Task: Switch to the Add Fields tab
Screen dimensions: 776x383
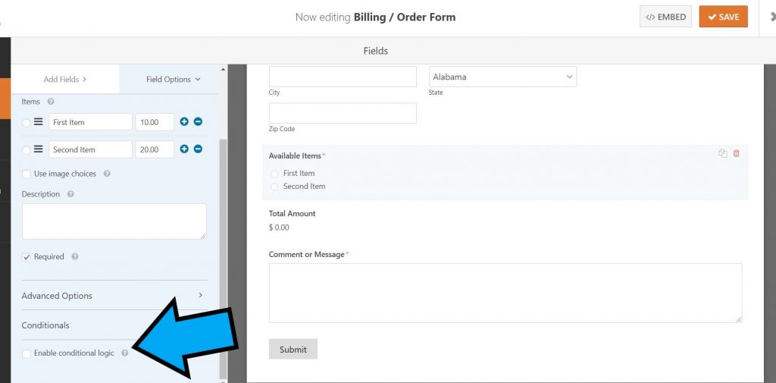Action: [x=65, y=80]
